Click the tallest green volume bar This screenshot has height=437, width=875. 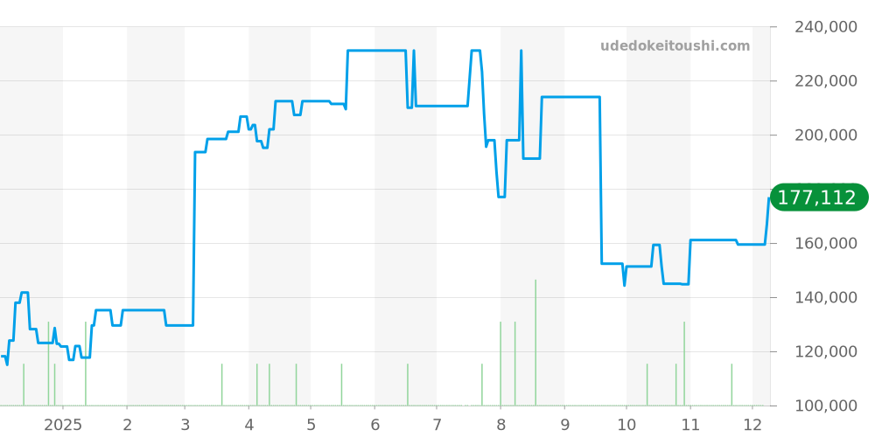click(x=535, y=343)
